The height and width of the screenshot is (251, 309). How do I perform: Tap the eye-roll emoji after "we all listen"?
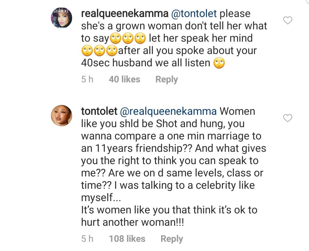point(219,63)
